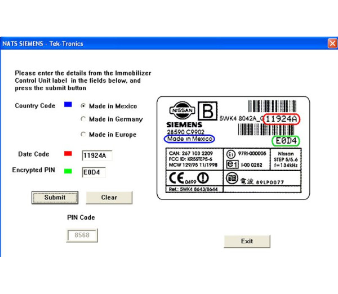Click the top barcode on the label

pos(272,106)
